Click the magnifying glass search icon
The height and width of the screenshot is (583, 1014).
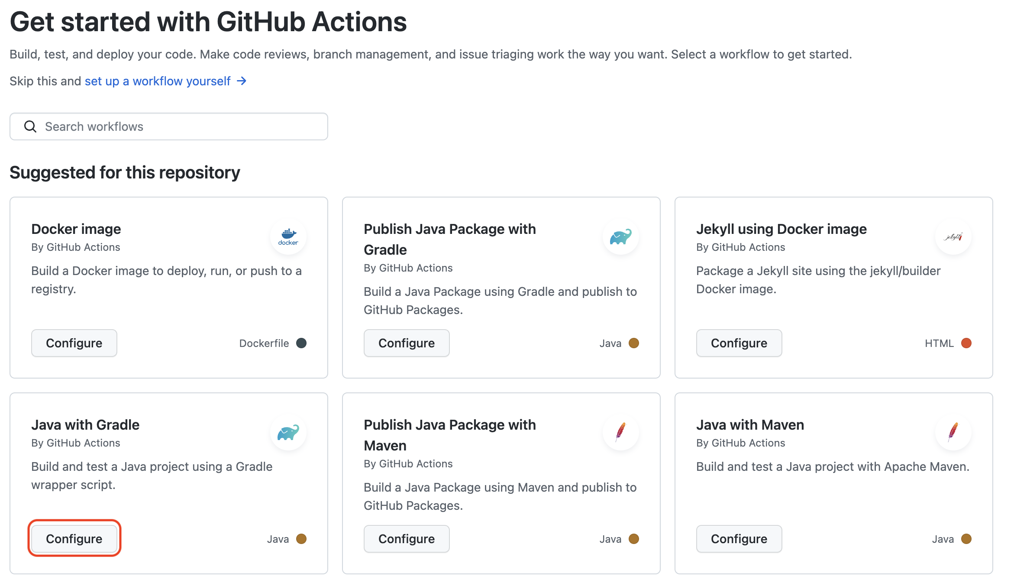(x=30, y=126)
